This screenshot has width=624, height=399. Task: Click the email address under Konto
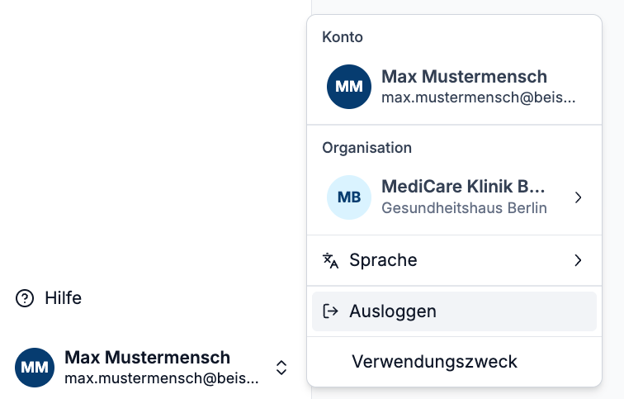(x=478, y=97)
